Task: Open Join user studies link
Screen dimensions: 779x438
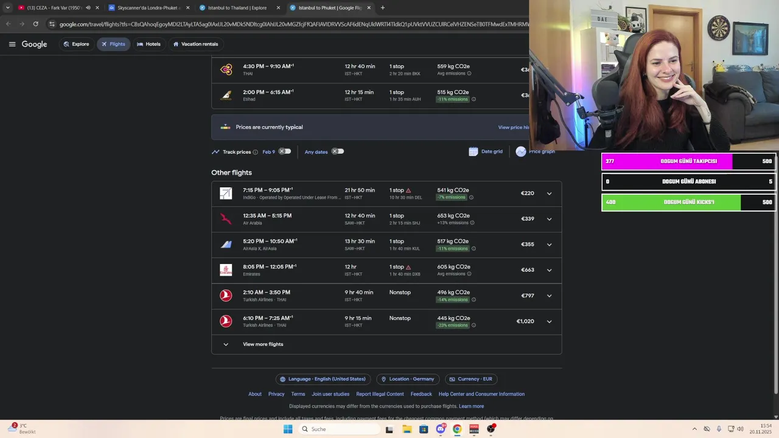Action: (330, 394)
